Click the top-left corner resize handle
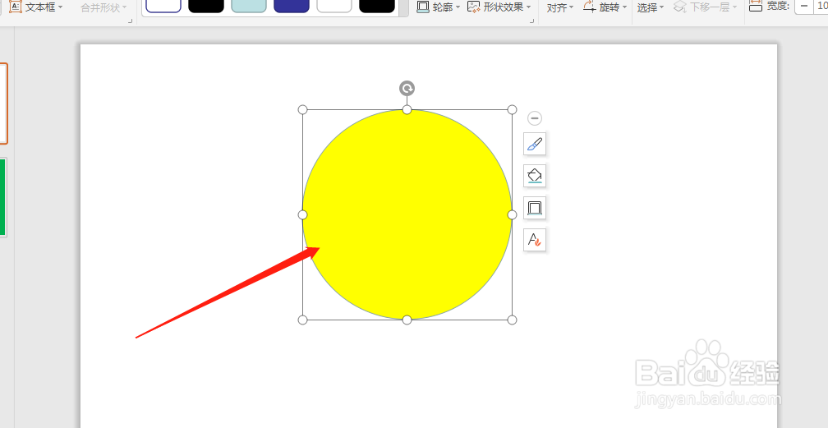 (x=302, y=109)
